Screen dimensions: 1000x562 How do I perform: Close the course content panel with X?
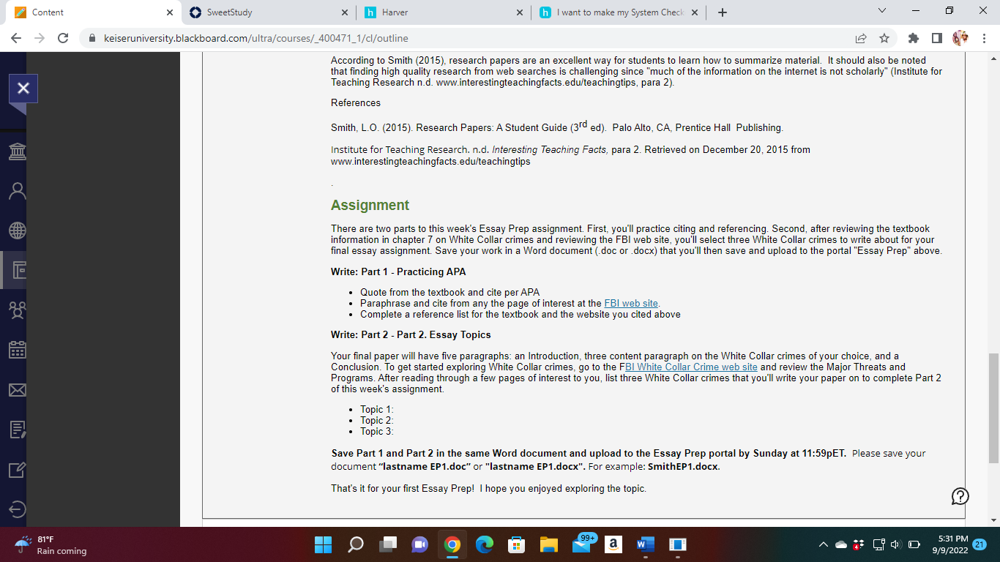click(x=23, y=89)
